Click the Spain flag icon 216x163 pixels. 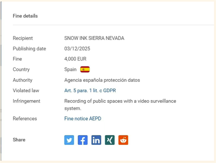pos(85,69)
